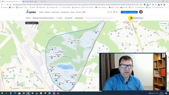This screenshot has height=95, width=169.
Task: Open the до 13 млн ₽ price dropdown
Action: [69, 18]
